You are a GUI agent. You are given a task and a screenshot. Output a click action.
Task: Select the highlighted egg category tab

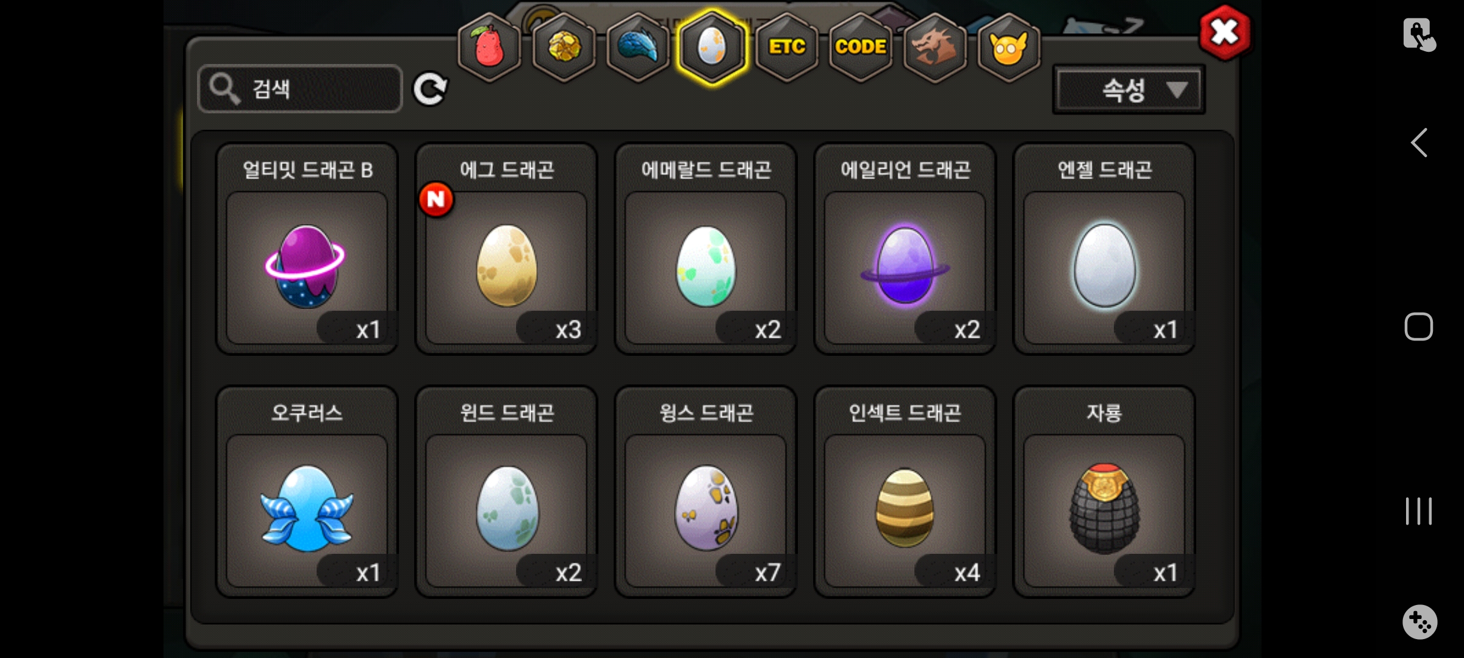(x=712, y=47)
